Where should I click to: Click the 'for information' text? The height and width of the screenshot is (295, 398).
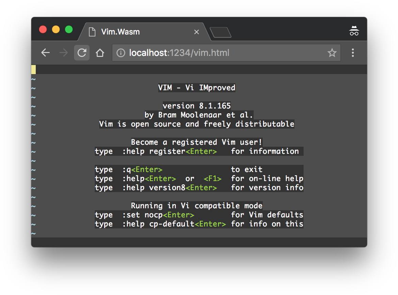(x=265, y=151)
